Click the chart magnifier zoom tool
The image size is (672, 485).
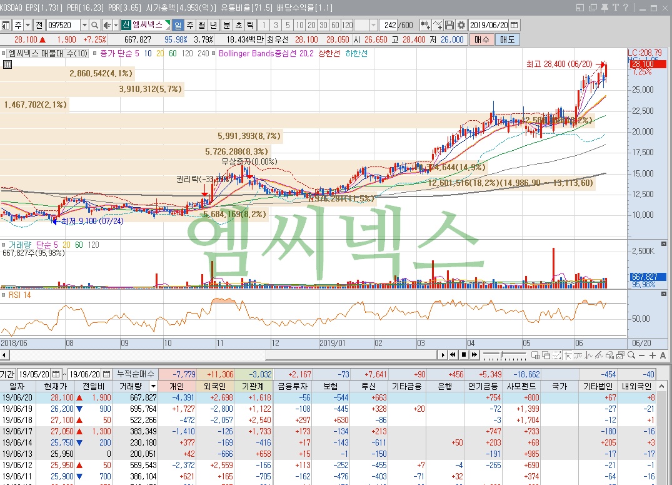(631, 355)
